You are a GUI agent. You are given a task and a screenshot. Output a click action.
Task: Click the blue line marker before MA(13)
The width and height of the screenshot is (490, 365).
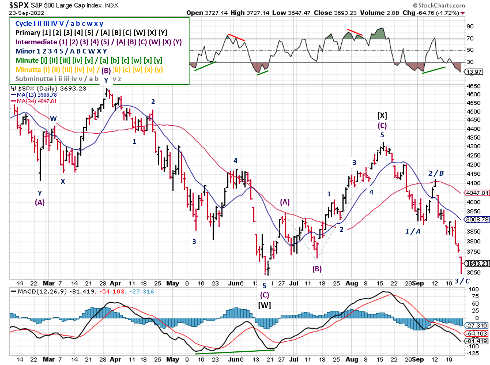pos(14,95)
